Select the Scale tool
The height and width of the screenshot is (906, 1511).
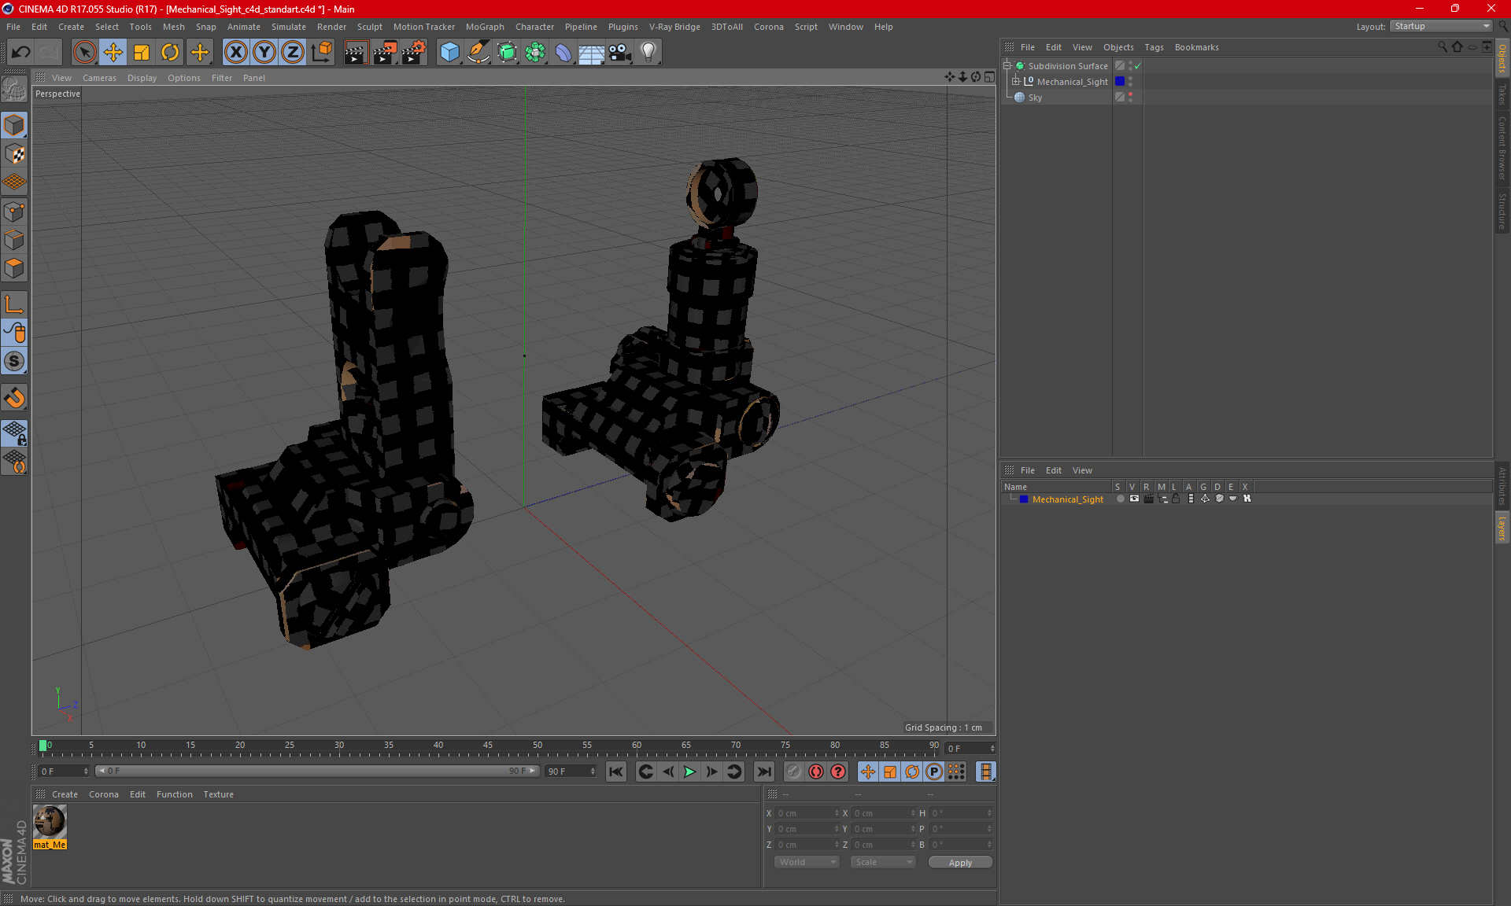pos(142,53)
